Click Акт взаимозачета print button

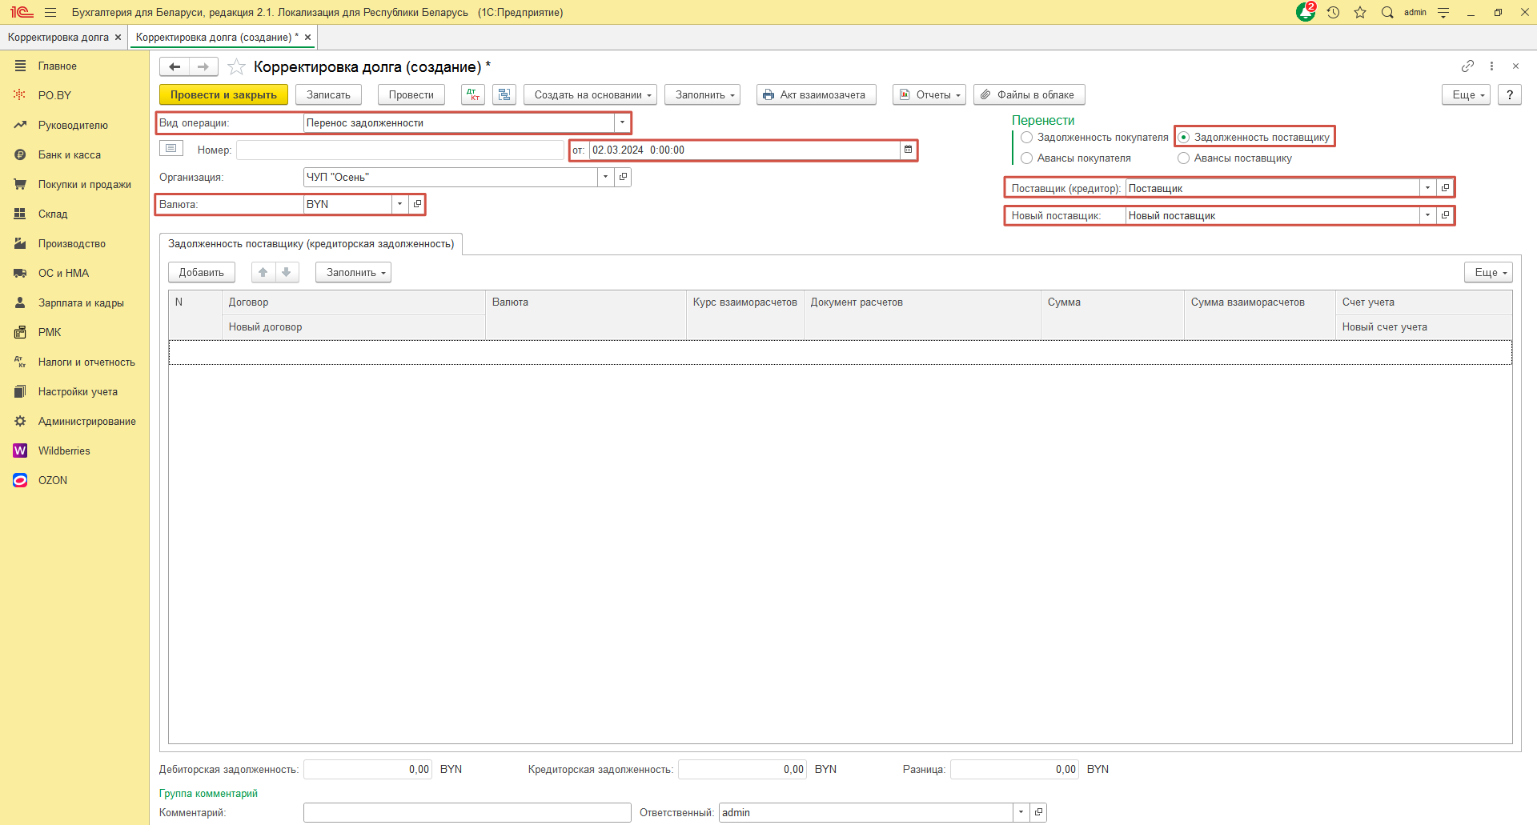tap(816, 94)
